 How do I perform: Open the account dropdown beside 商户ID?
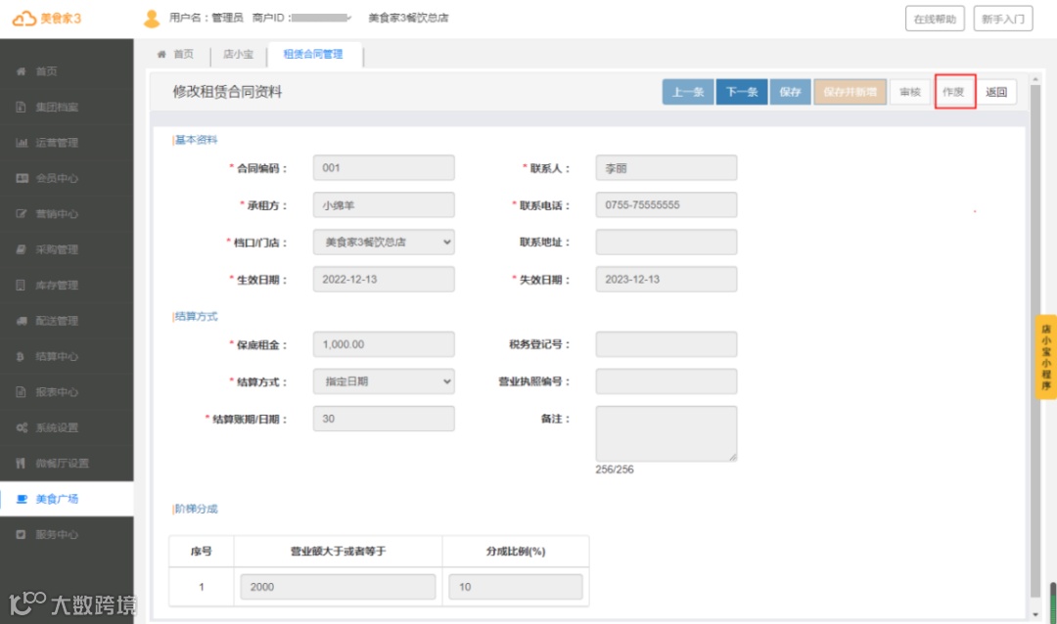coord(348,19)
